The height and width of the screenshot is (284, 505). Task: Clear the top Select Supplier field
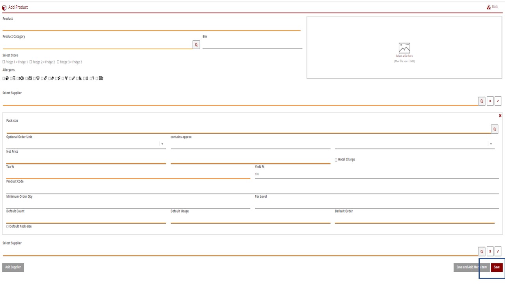(490, 101)
